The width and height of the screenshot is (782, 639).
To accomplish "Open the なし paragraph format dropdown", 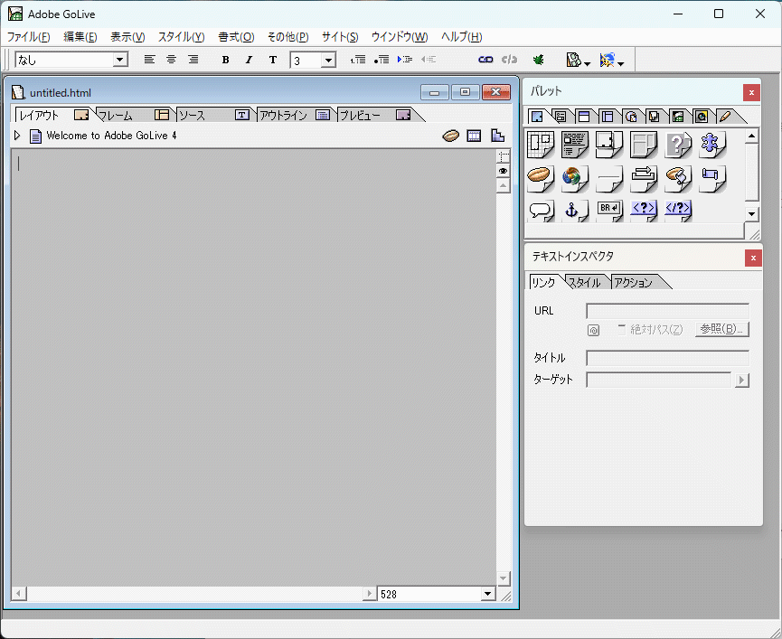I will coord(120,61).
